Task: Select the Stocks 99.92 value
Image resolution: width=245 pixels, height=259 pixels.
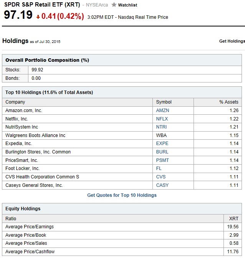Action: pos(37,70)
